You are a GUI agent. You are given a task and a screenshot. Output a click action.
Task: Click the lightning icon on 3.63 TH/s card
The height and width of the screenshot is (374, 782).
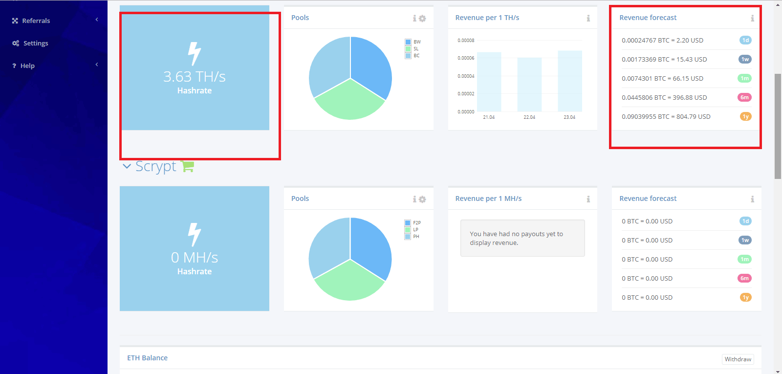tap(195, 54)
